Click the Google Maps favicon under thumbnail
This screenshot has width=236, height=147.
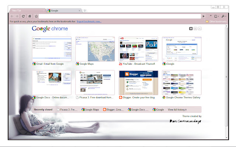tap(77, 64)
